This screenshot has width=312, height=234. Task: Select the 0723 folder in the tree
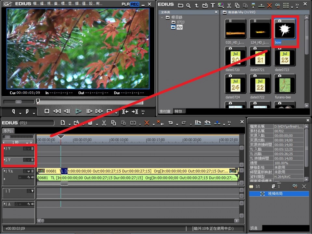point(181,22)
